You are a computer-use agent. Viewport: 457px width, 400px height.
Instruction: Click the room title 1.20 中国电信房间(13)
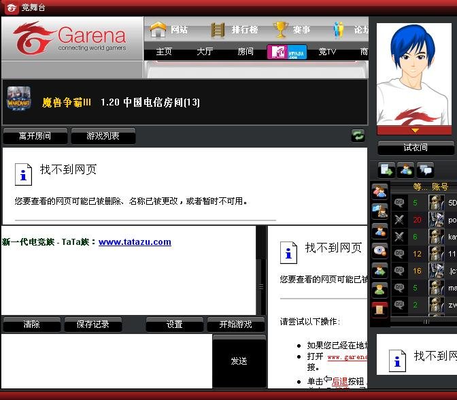(x=150, y=102)
